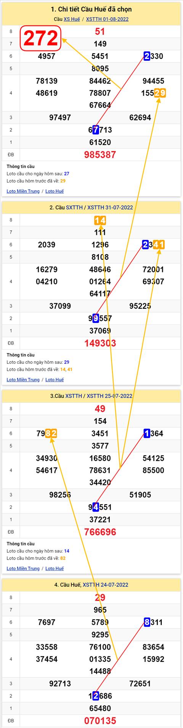This screenshot has width=183, height=728.
Task: Click the special prize number 985387
Action: click(100, 155)
